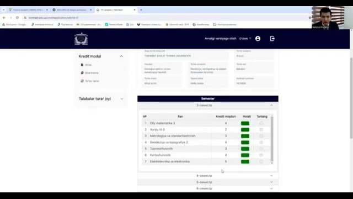The height and width of the screenshot is (199, 353).
Task: Open Shartnoma in the Kredit modul menu
Action: (92, 73)
